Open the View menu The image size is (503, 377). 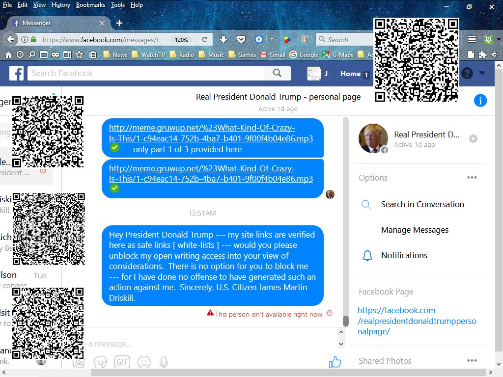pos(39,5)
